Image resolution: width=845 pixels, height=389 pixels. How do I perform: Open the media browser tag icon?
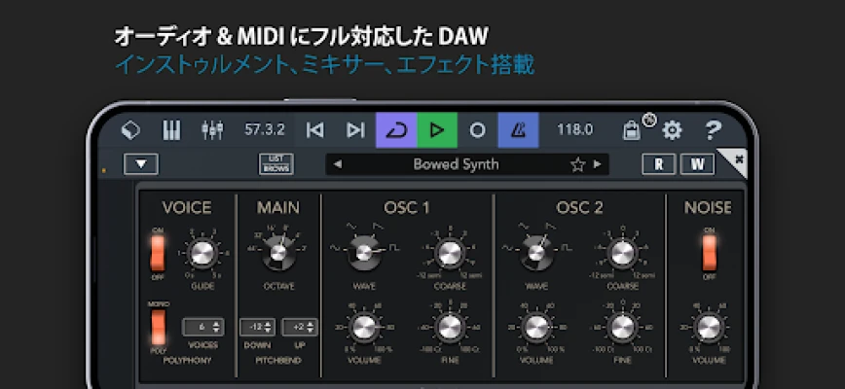(131, 129)
